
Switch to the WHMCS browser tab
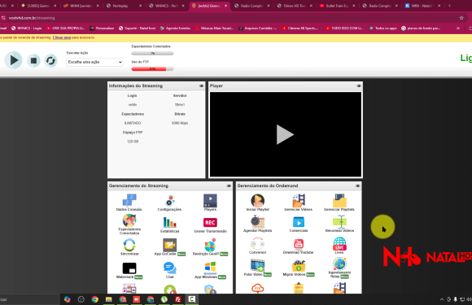tap(167, 6)
